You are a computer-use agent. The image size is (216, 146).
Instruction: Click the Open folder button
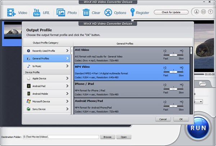pos(124,137)
